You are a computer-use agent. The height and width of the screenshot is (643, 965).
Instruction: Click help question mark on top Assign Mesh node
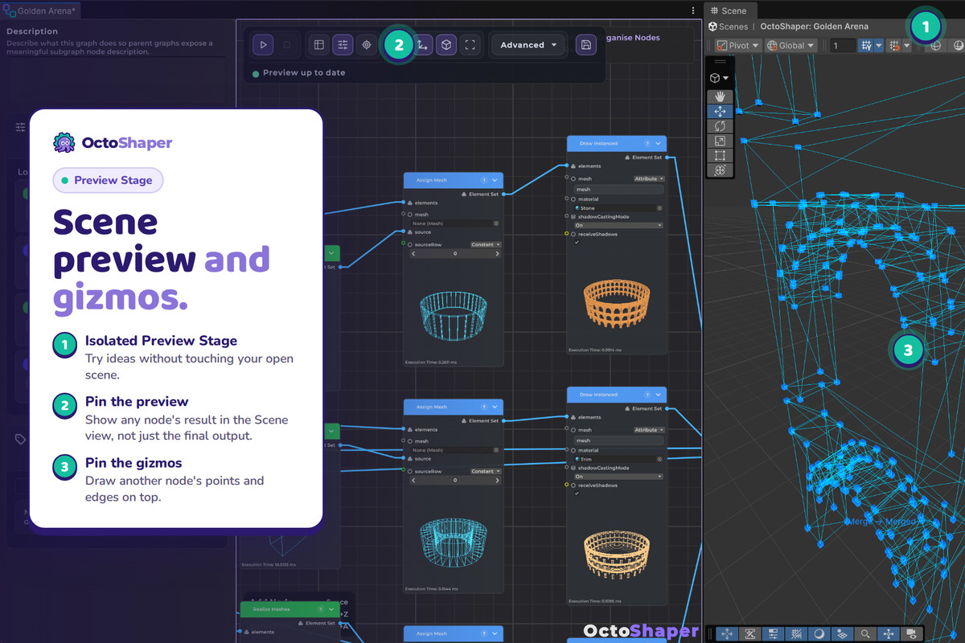click(x=484, y=180)
